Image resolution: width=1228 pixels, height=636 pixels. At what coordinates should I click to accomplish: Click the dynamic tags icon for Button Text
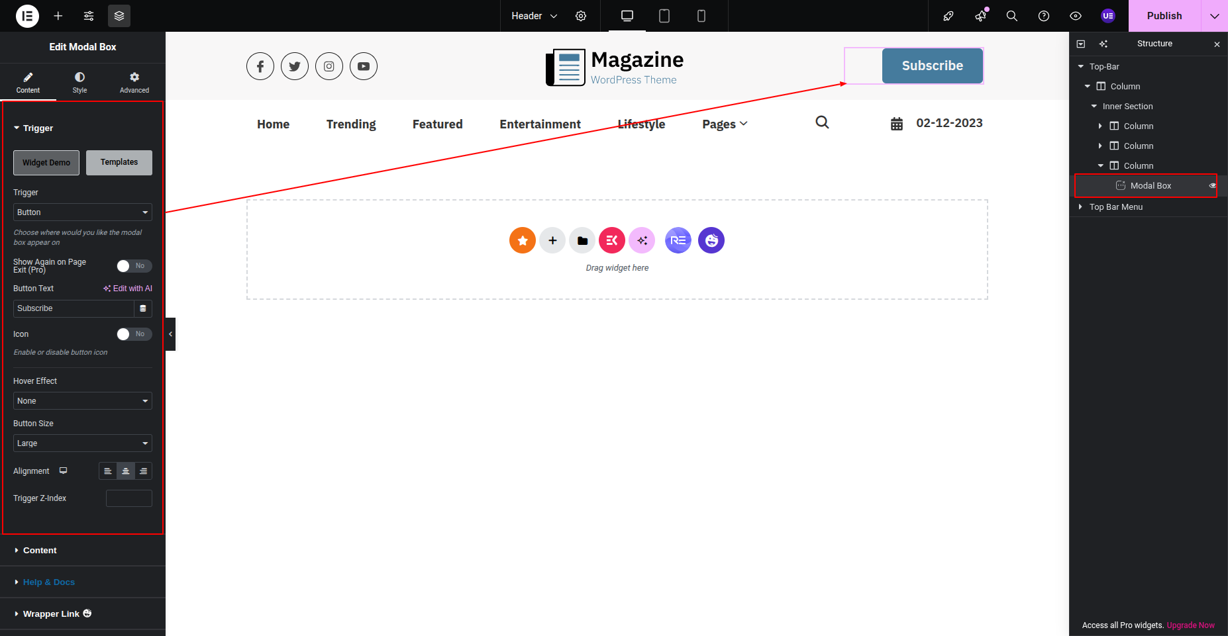(143, 308)
